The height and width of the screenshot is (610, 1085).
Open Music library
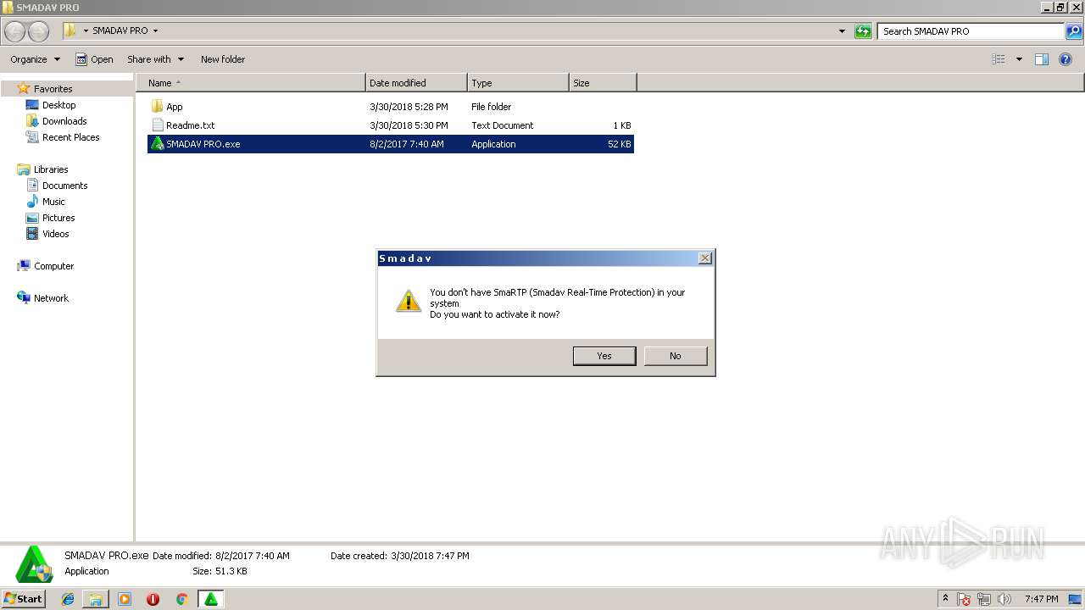[x=53, y=202]
